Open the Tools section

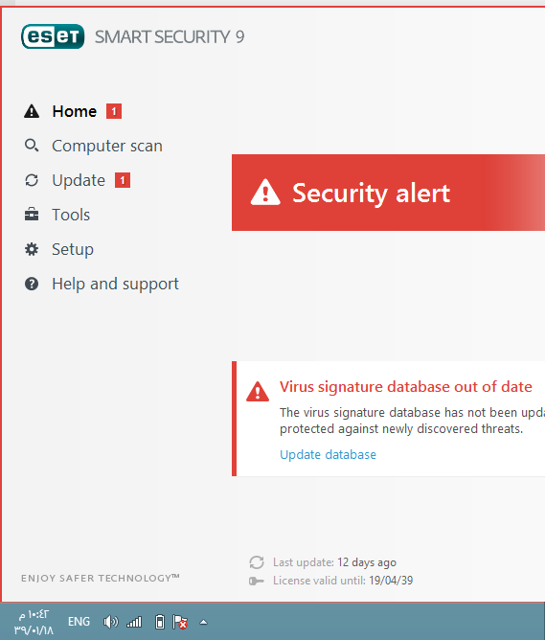click(71, 215)
